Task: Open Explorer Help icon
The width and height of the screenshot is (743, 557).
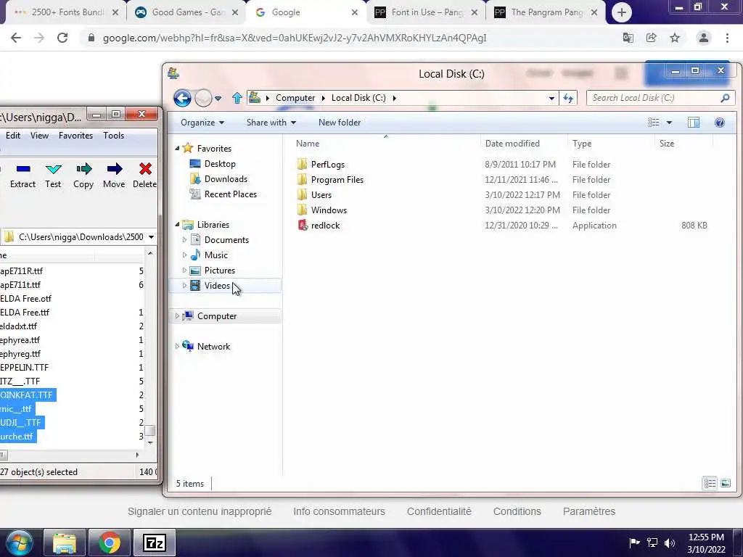Action: 719,123
